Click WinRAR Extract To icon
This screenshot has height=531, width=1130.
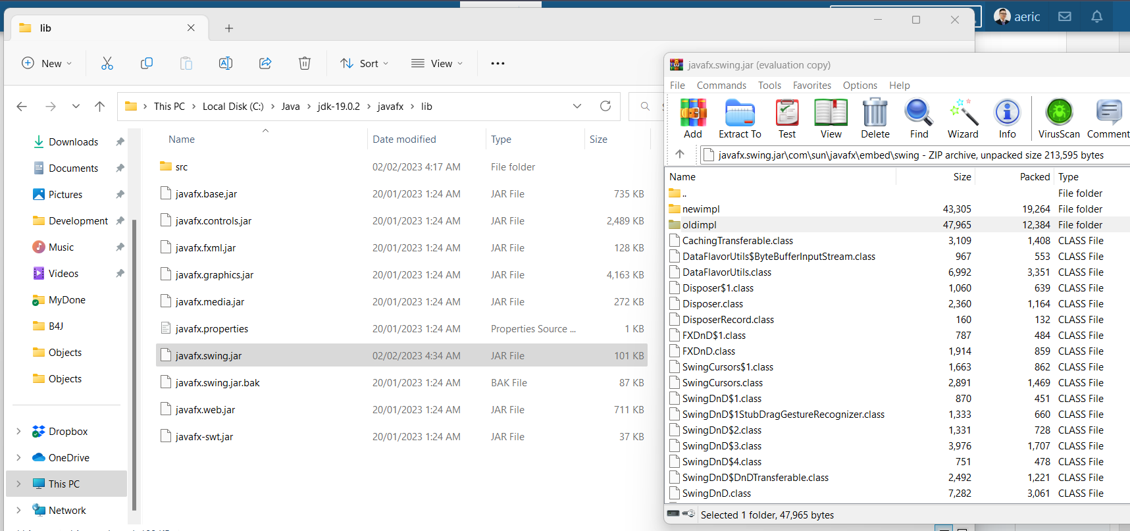tap(740, 119)
